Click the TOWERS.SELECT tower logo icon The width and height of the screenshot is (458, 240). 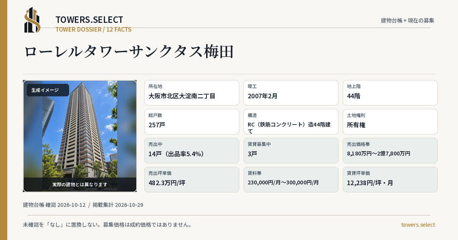[x=32, y=20]
